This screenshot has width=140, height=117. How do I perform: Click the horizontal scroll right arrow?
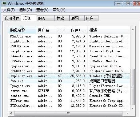pyautogui.click(x=127, y=113)
